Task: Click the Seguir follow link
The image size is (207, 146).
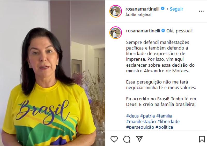Action: [176, 9]
